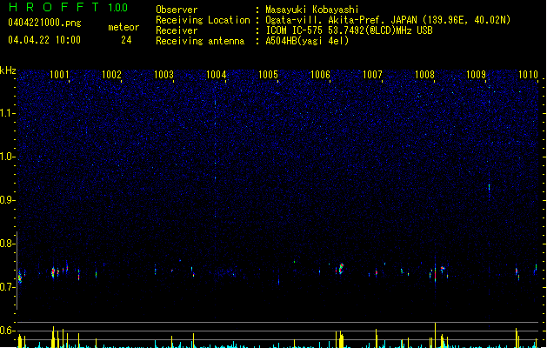Click the 1.0 kHz frequency tick label
Viewport: 547px width, 348px height.
click(7, 157)
